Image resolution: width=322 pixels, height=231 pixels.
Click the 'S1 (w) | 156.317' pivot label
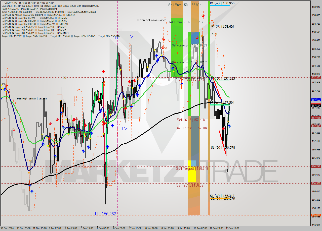click(222, 196)
